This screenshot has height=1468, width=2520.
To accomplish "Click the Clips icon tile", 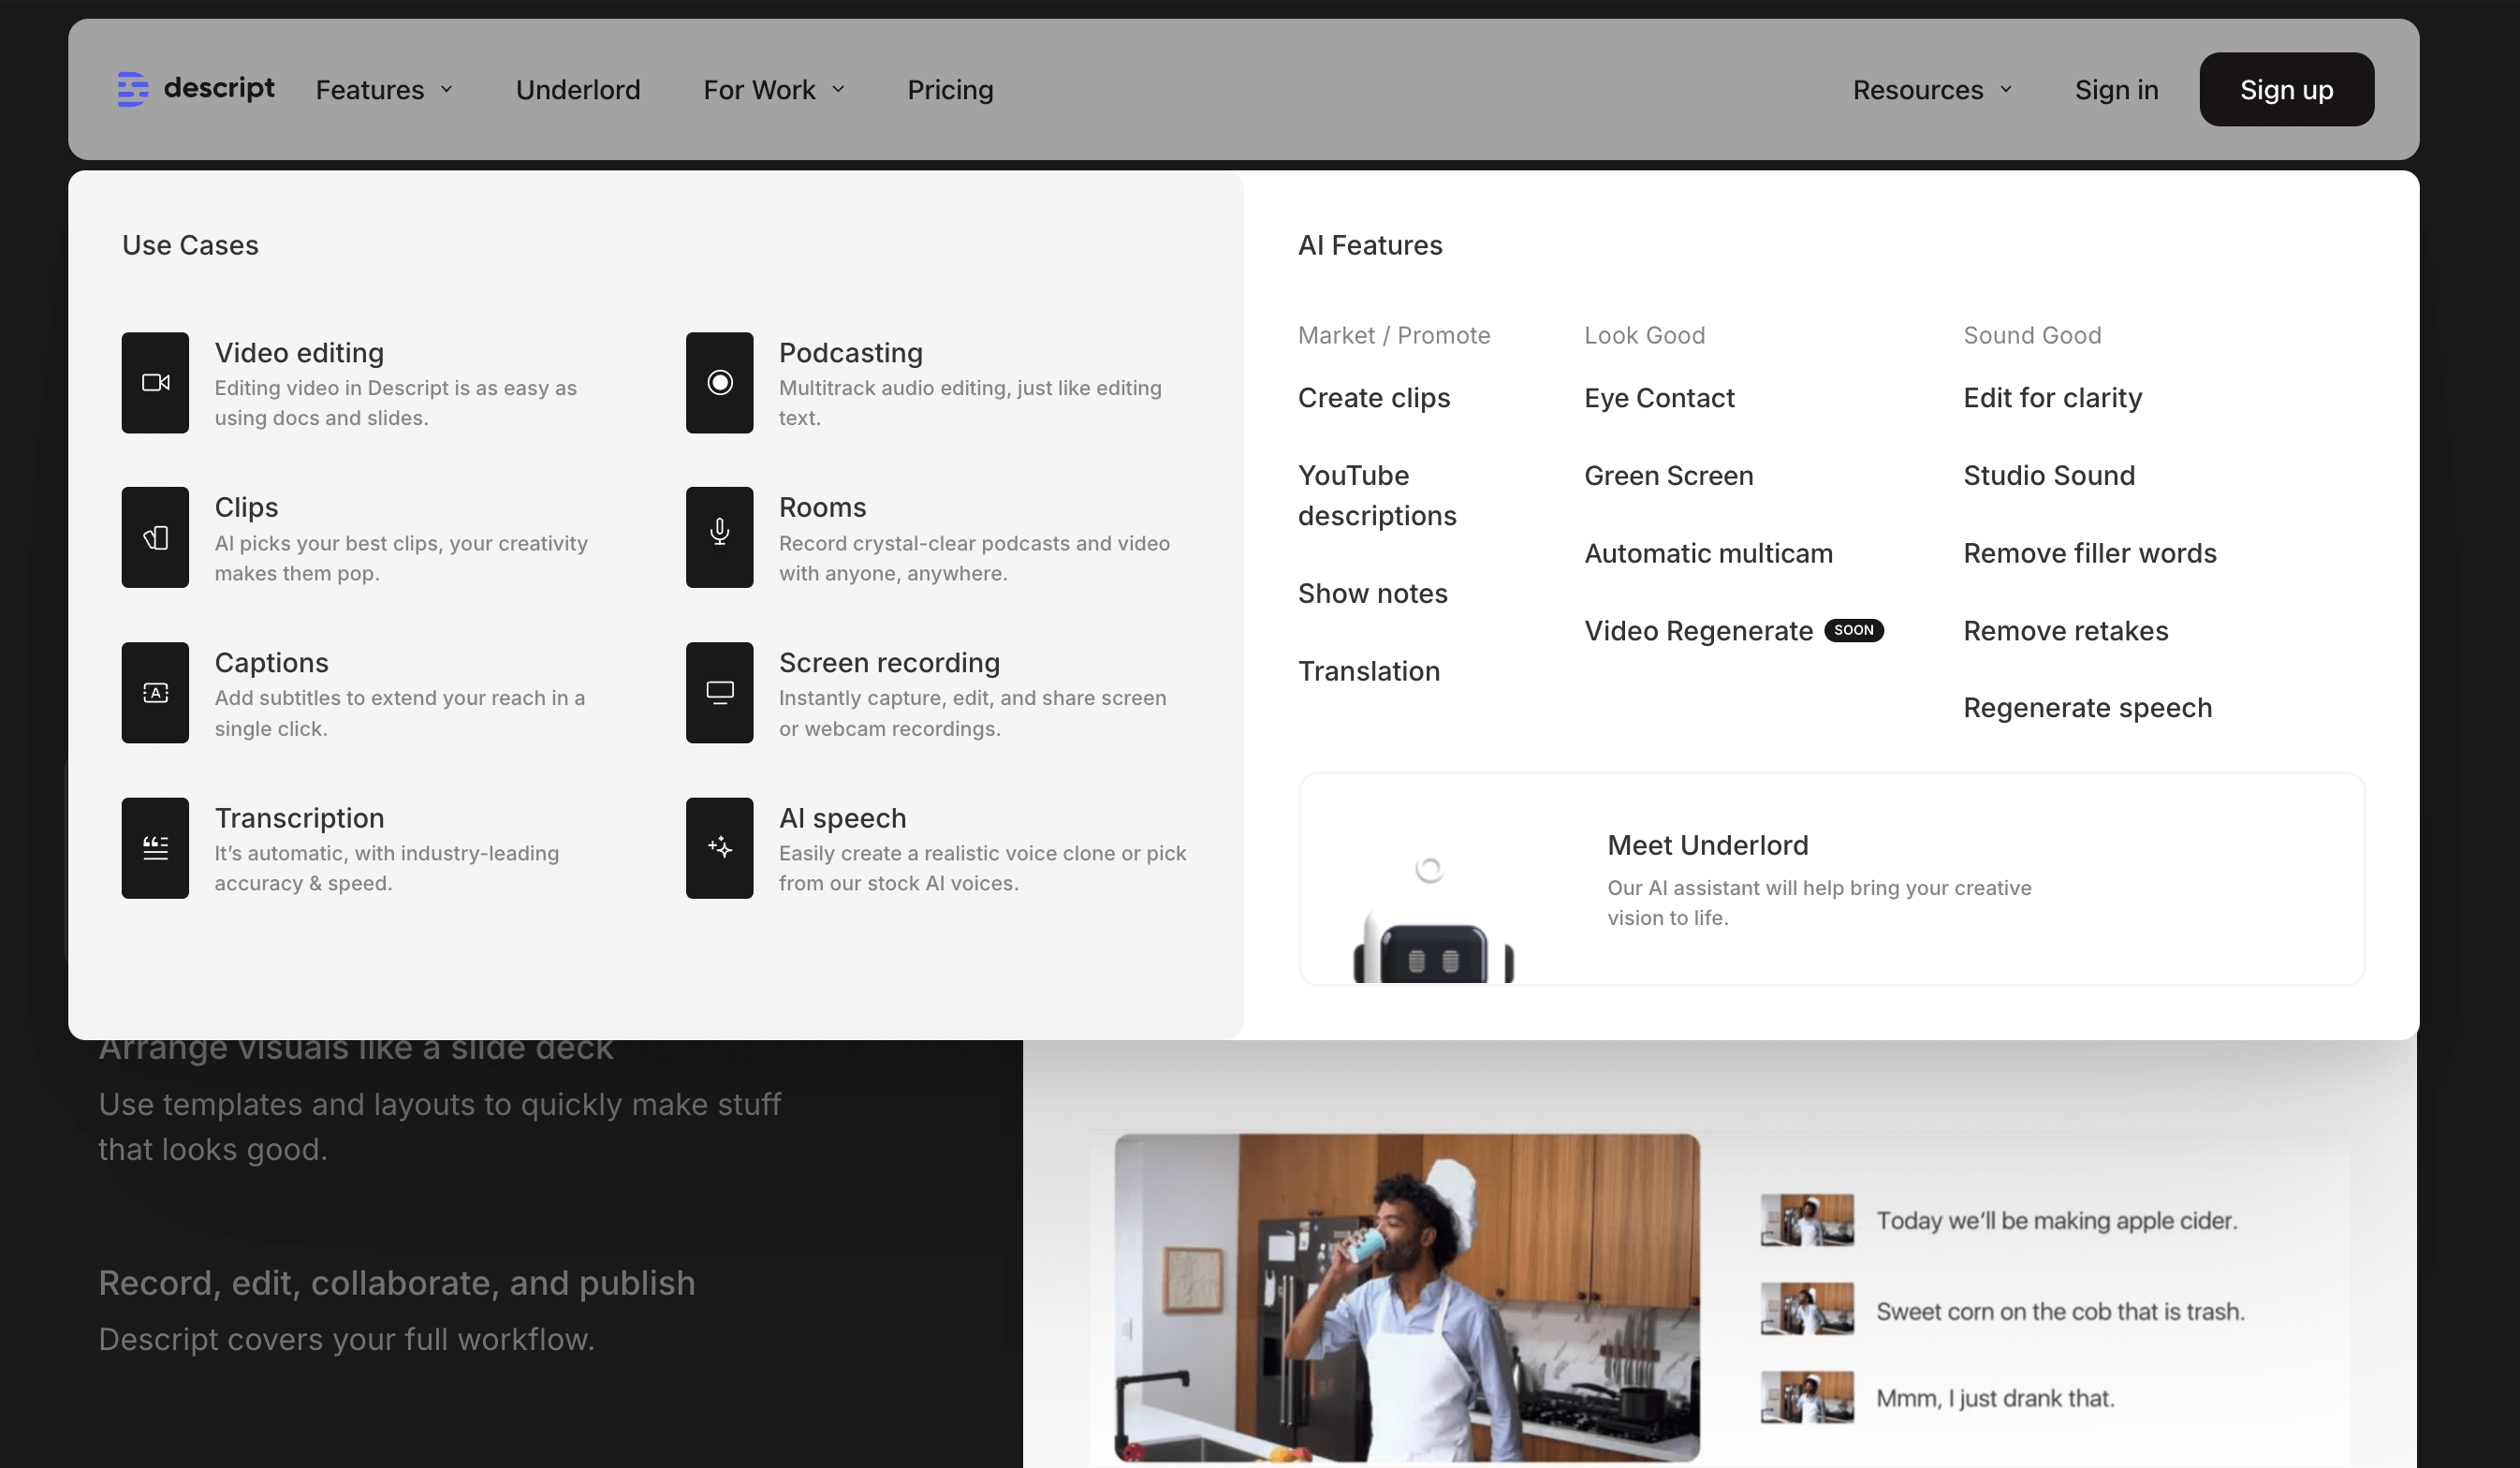I will (x=155, y=538).
